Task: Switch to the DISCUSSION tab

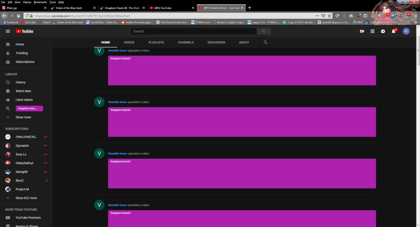Action: click(x=216, y=42)
